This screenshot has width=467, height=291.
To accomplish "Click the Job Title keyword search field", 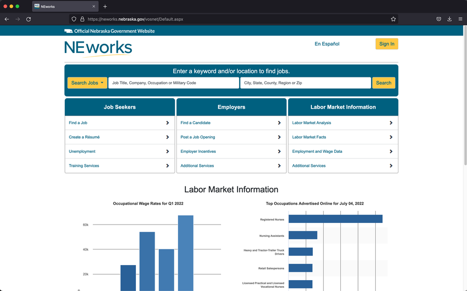I will click(x=173, y=83).
